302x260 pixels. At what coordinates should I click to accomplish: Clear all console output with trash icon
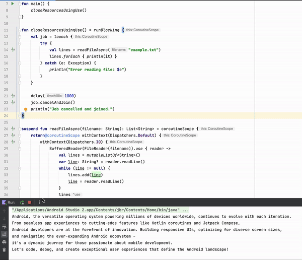coord(5,249)
